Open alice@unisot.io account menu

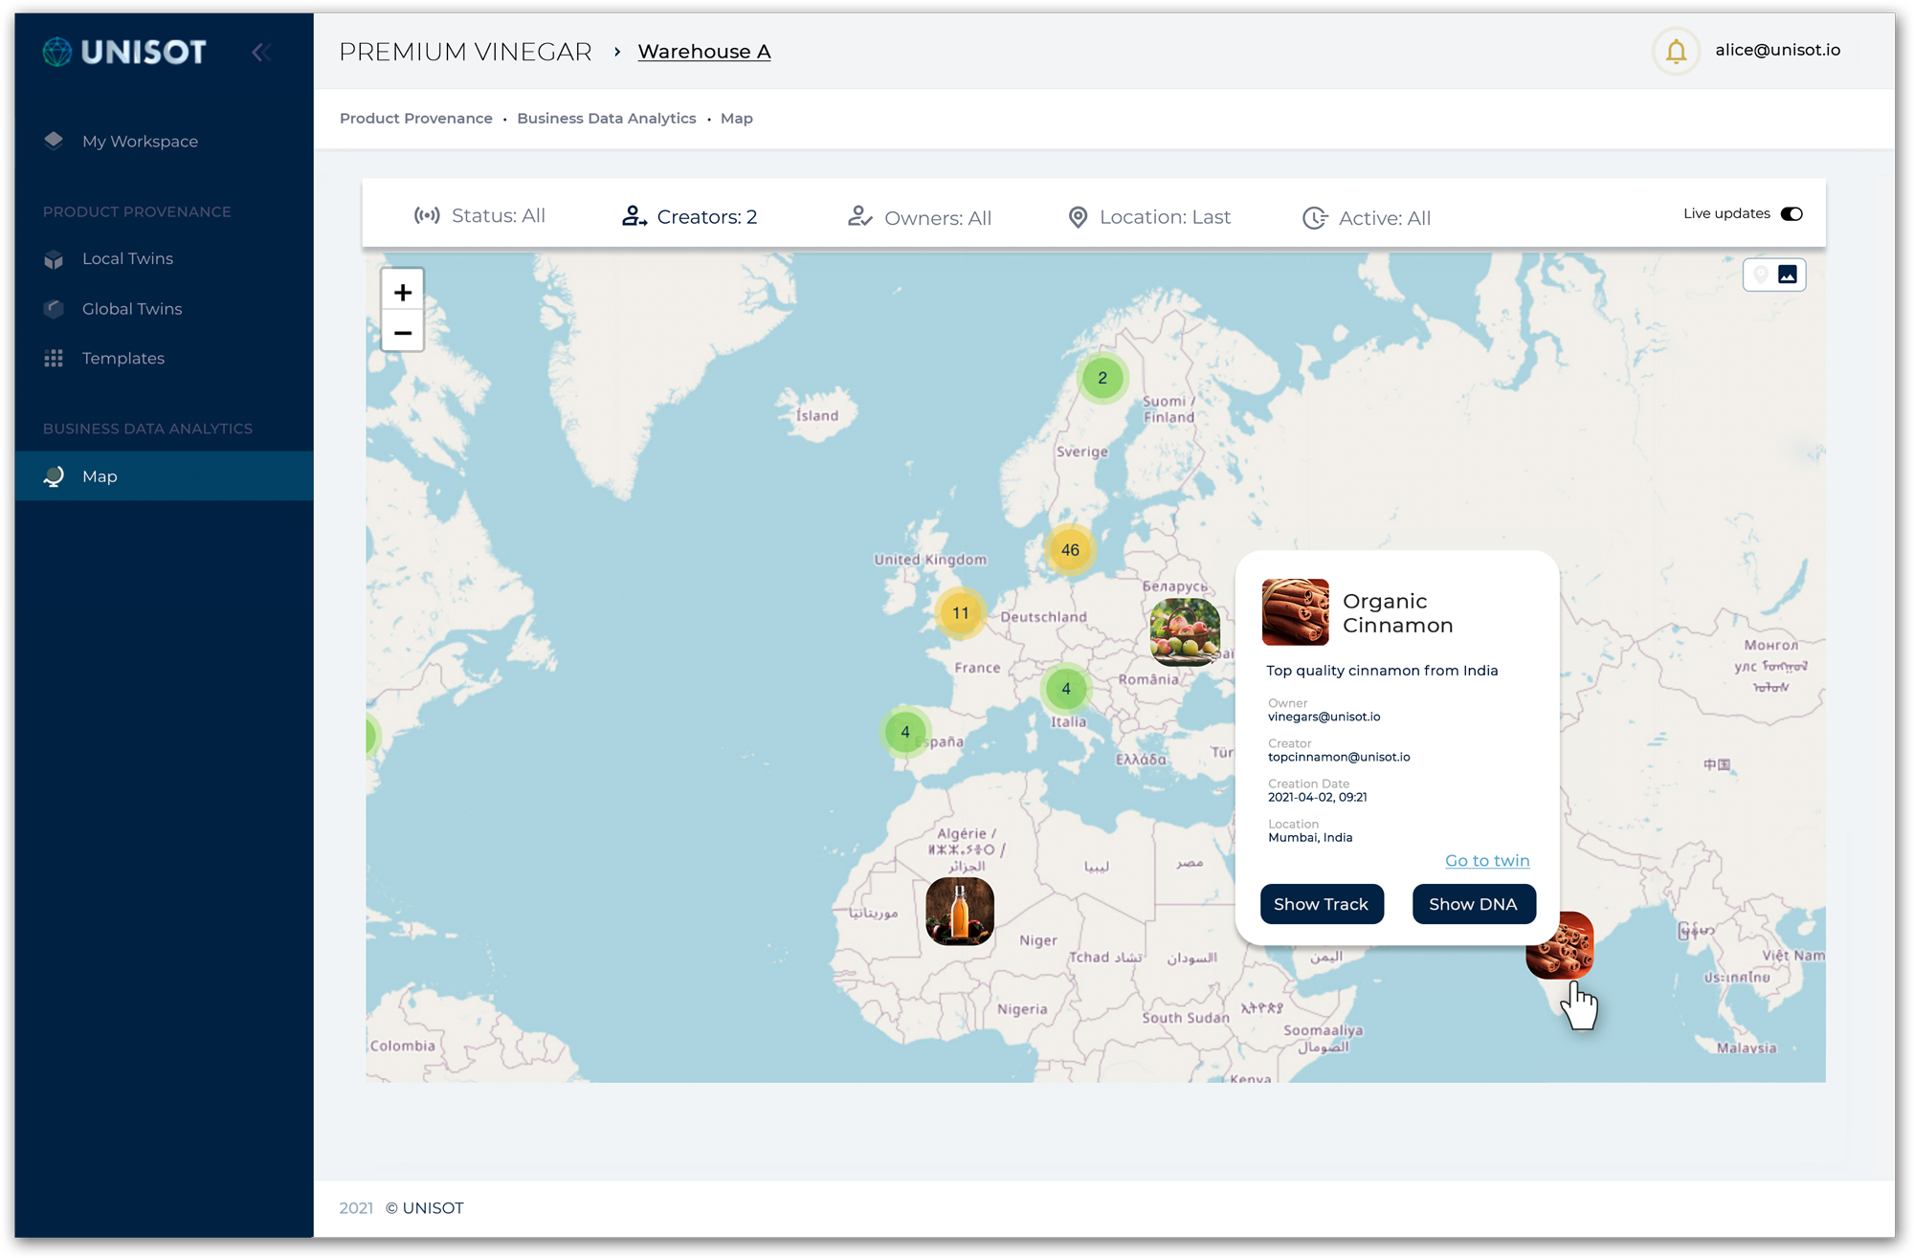tap(1777, 50)
